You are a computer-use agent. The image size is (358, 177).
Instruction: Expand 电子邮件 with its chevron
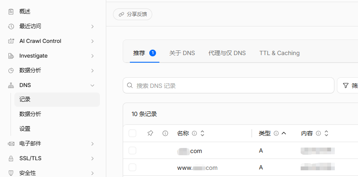click(92, 144)
